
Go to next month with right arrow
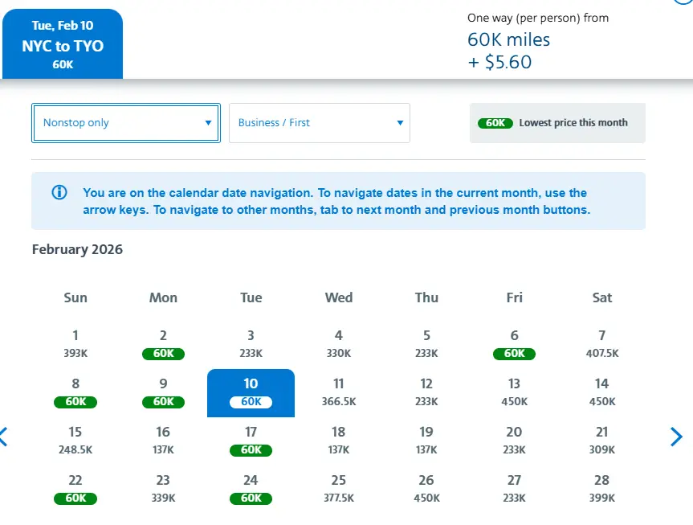(x=676, y=437)
